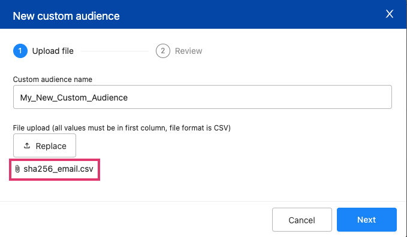Cancel the custom audience creation
407x237 pixels.
[x=302, y=220]
